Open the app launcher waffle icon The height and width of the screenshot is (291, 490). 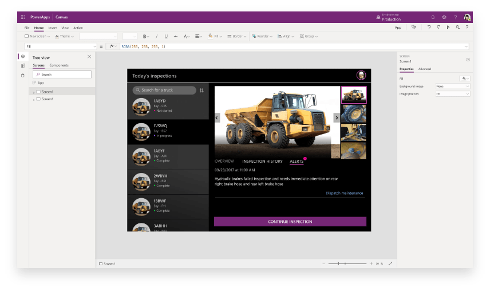(23, 17)
